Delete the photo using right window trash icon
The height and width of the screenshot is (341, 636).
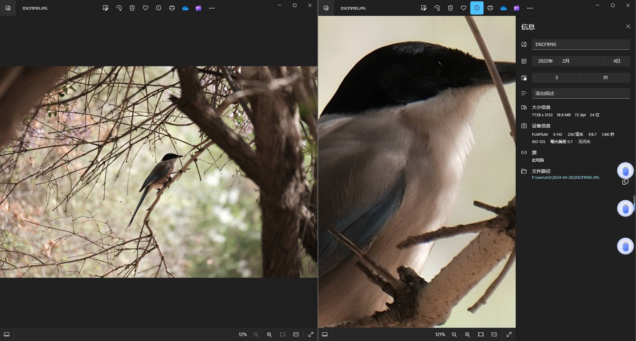(450, 8)
